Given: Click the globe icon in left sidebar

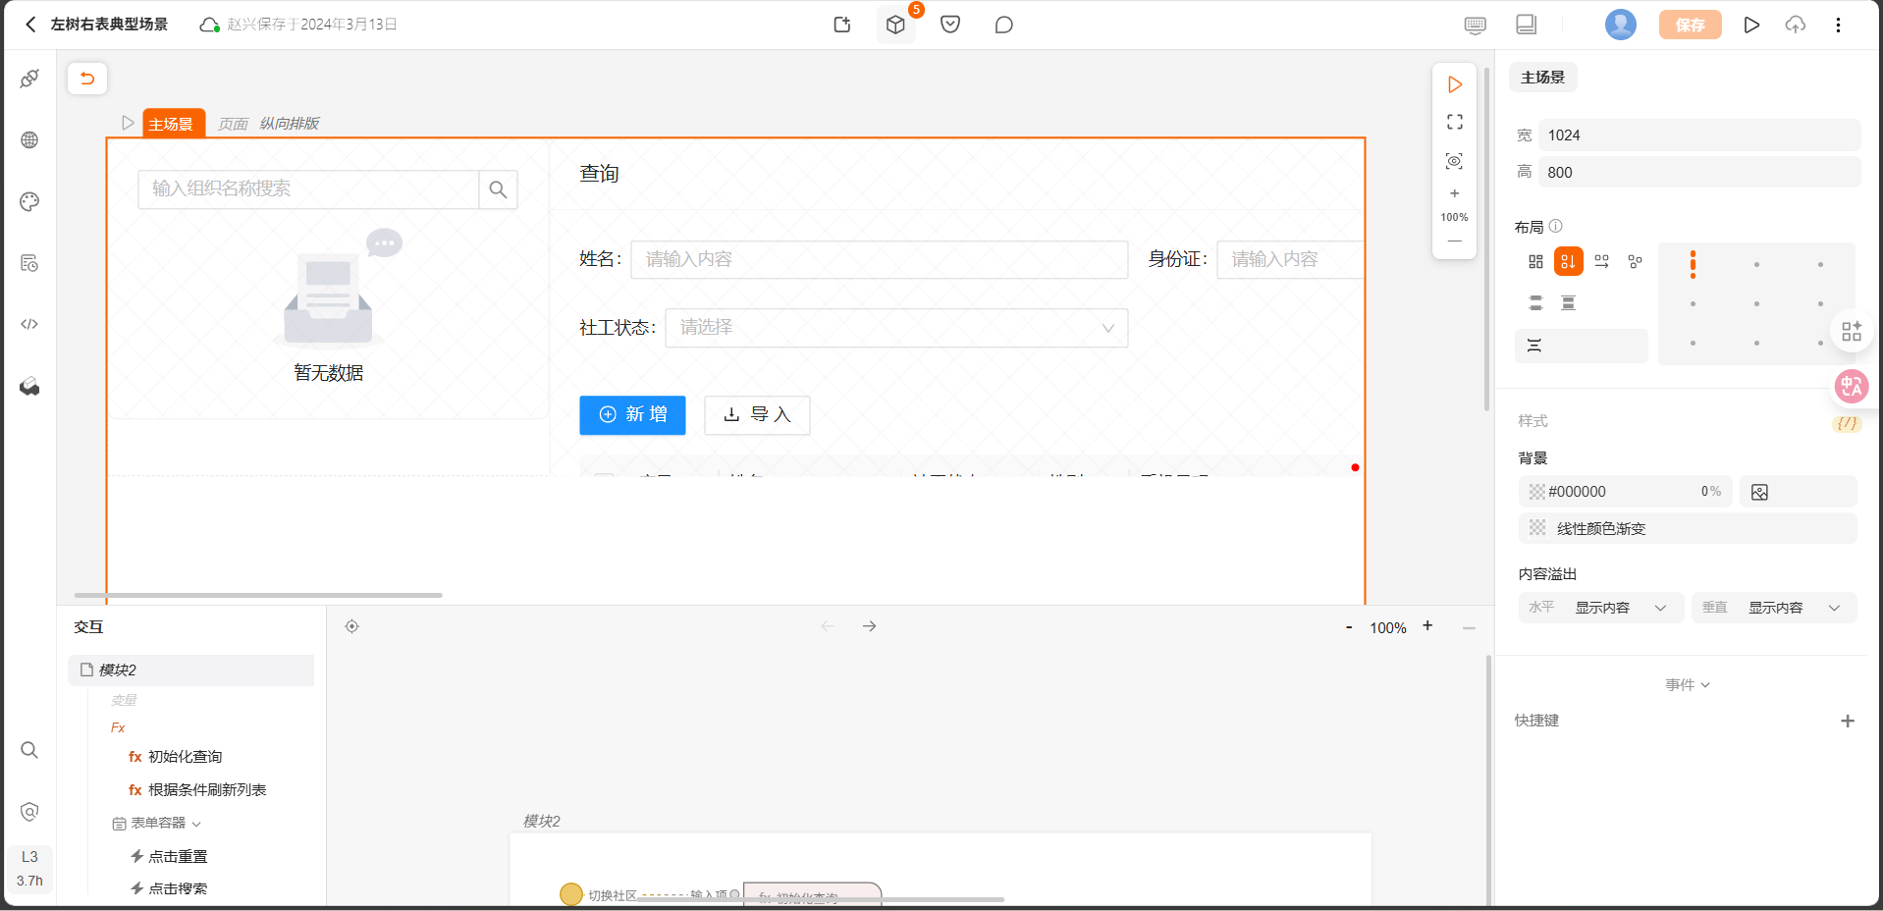Looking at the screenshot, I should (29, 140).
